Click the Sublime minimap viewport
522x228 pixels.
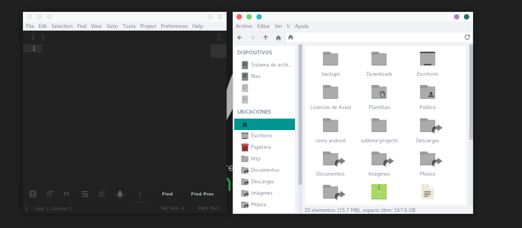pos(219,51)
